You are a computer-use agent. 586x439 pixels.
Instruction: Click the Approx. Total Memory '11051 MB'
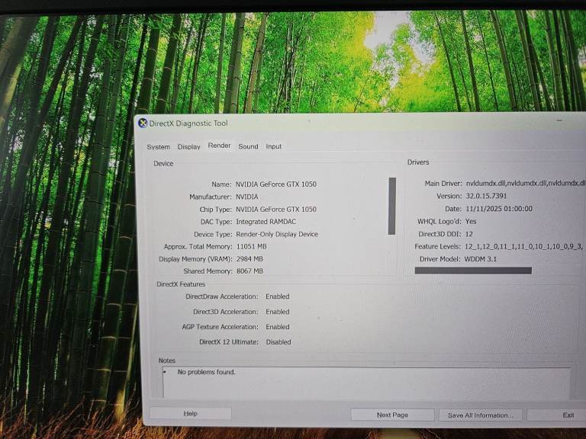click(x=252, y=246)
